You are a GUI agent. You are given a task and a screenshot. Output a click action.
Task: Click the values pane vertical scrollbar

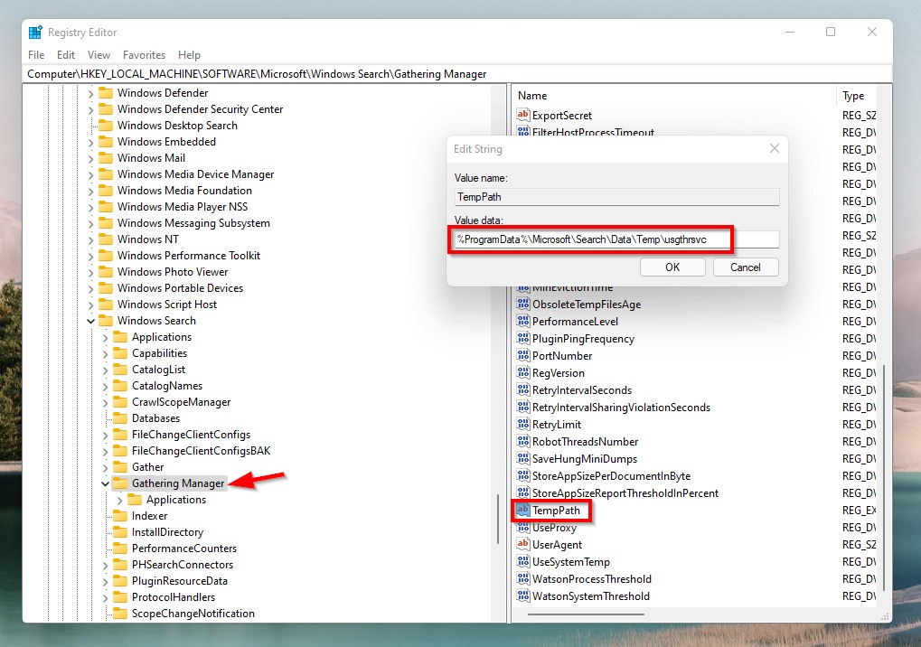coord(884,477)
